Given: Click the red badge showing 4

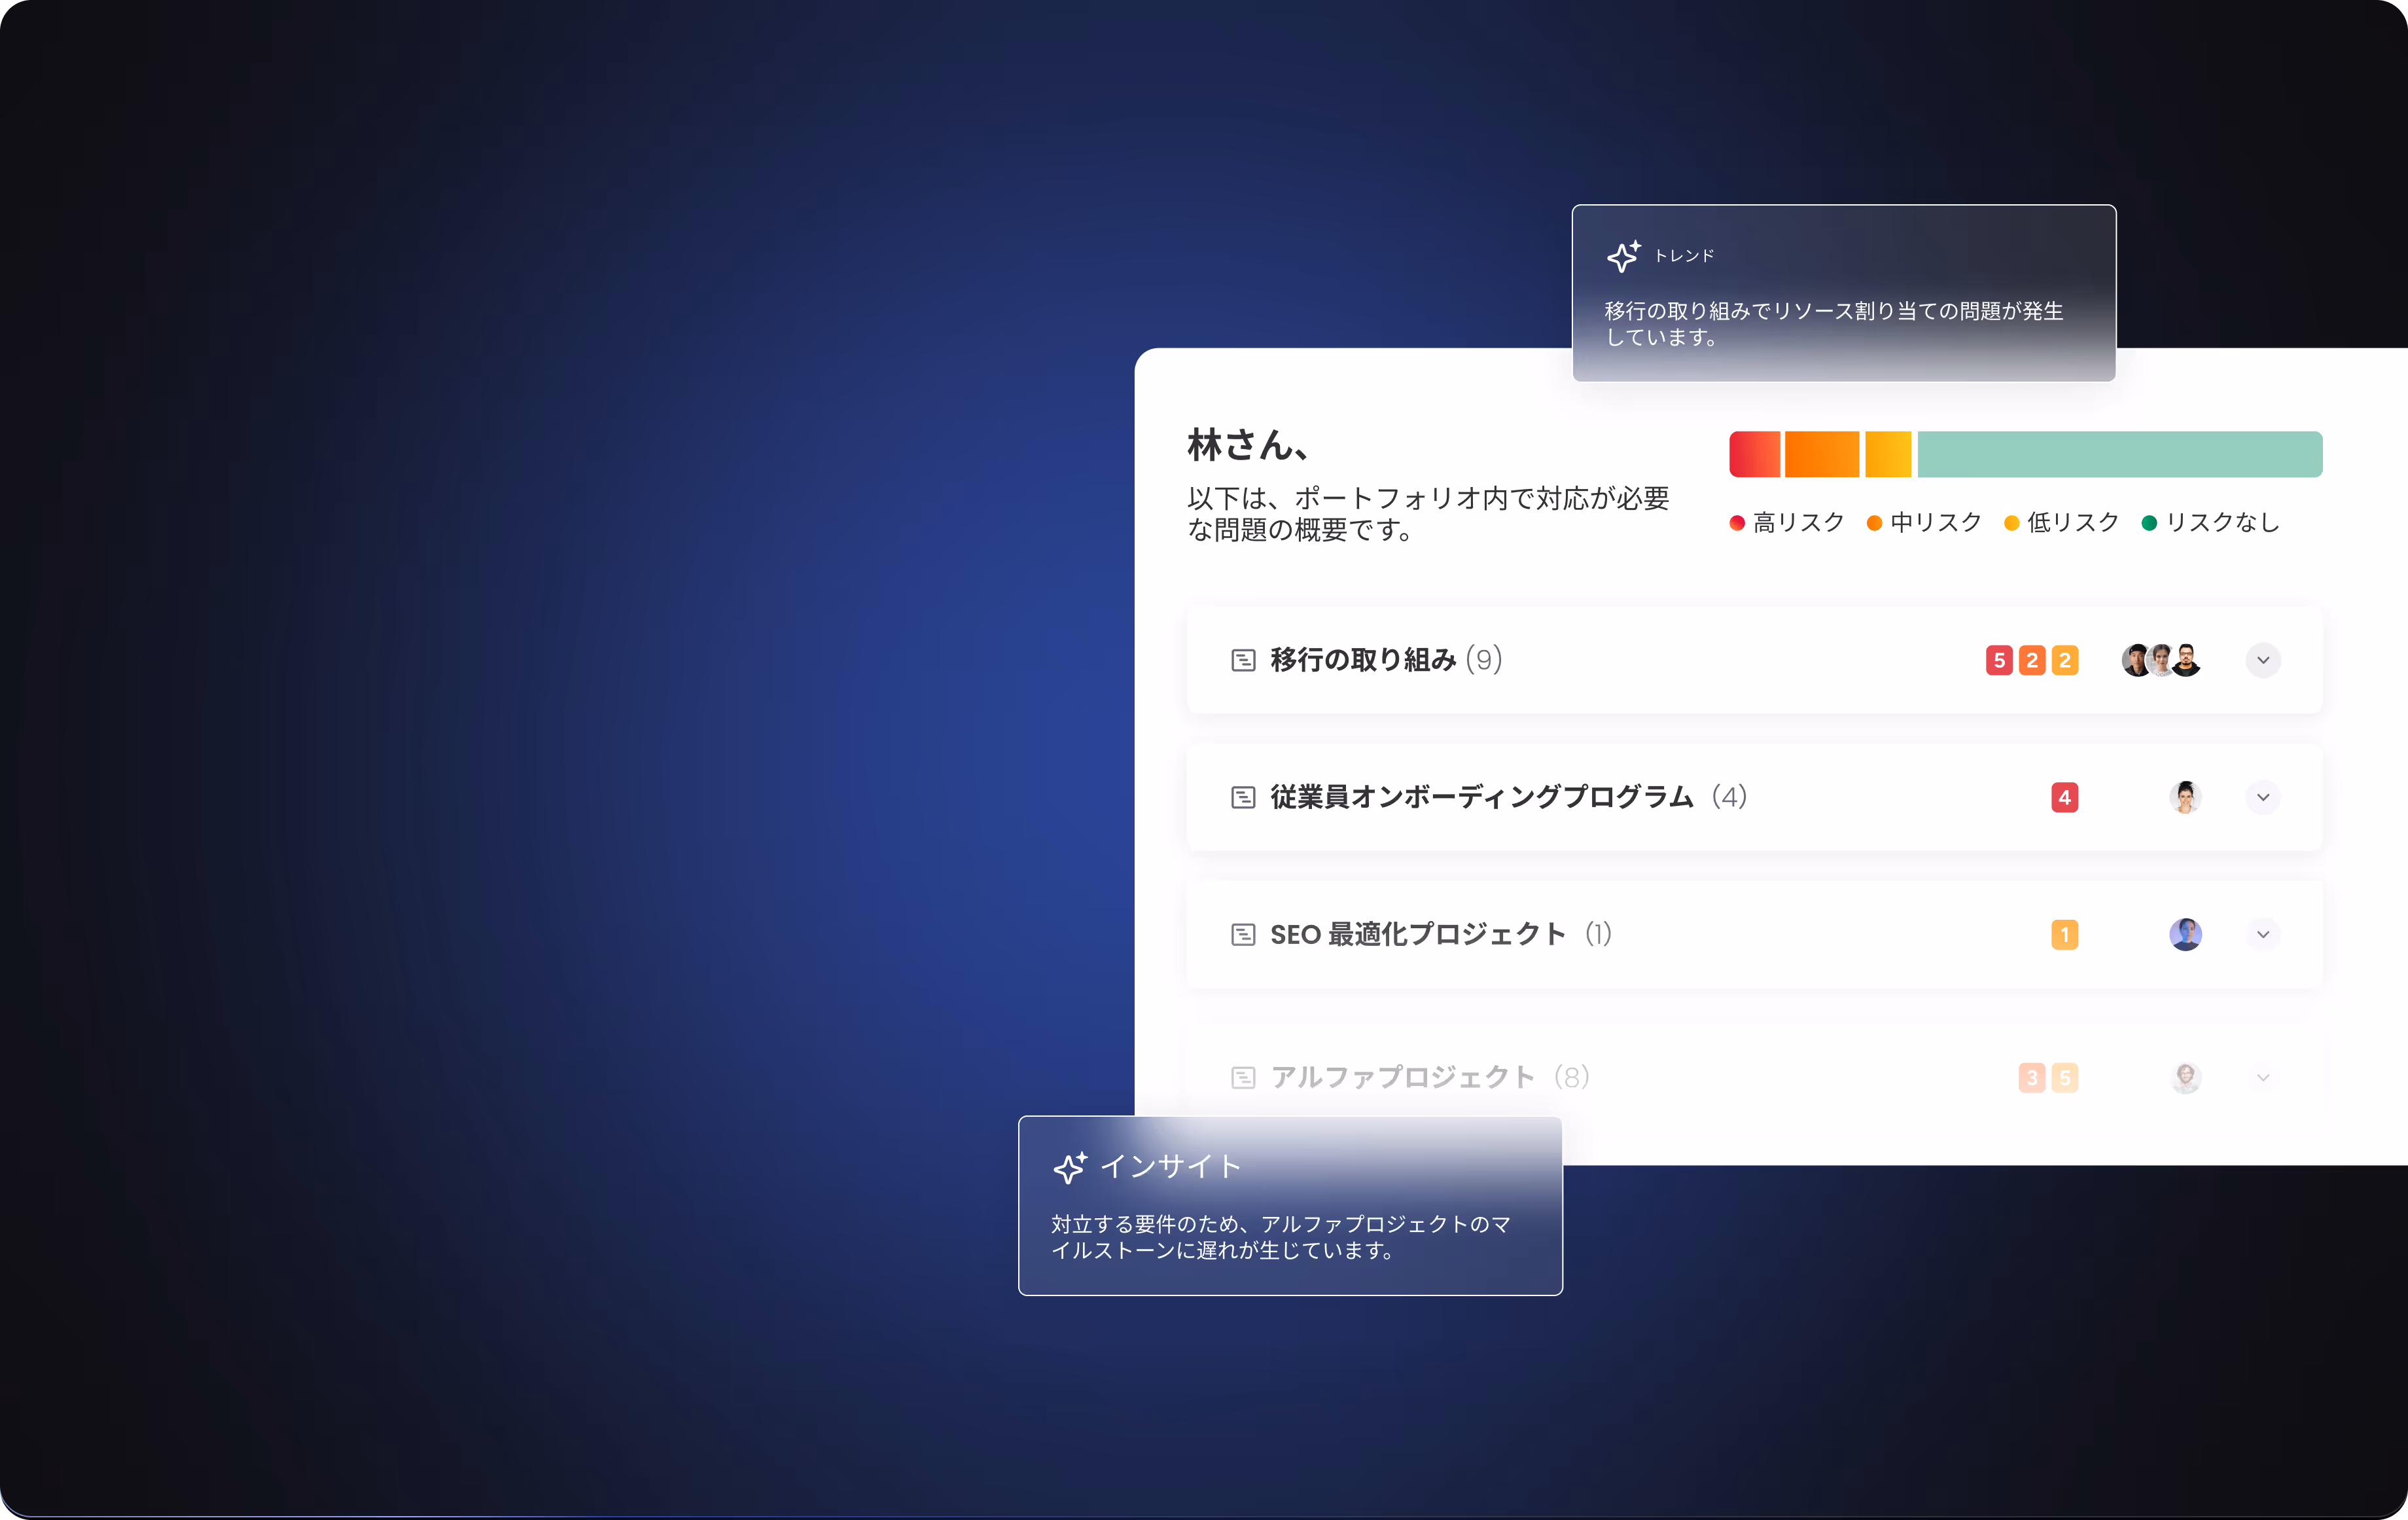Looking at the screenshot, I should point(2064,797).
